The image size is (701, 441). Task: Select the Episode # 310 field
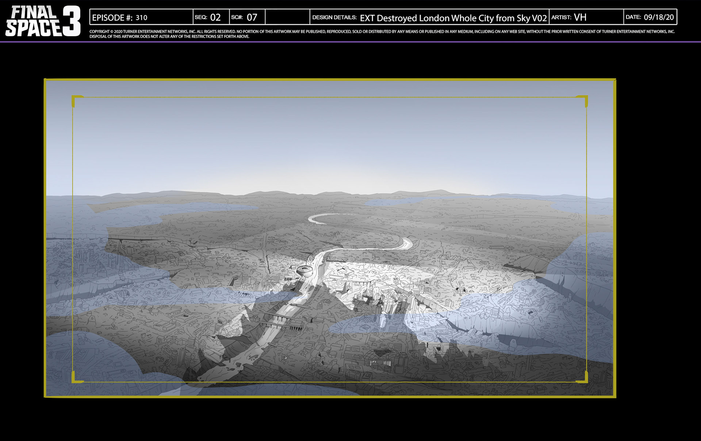141,17
